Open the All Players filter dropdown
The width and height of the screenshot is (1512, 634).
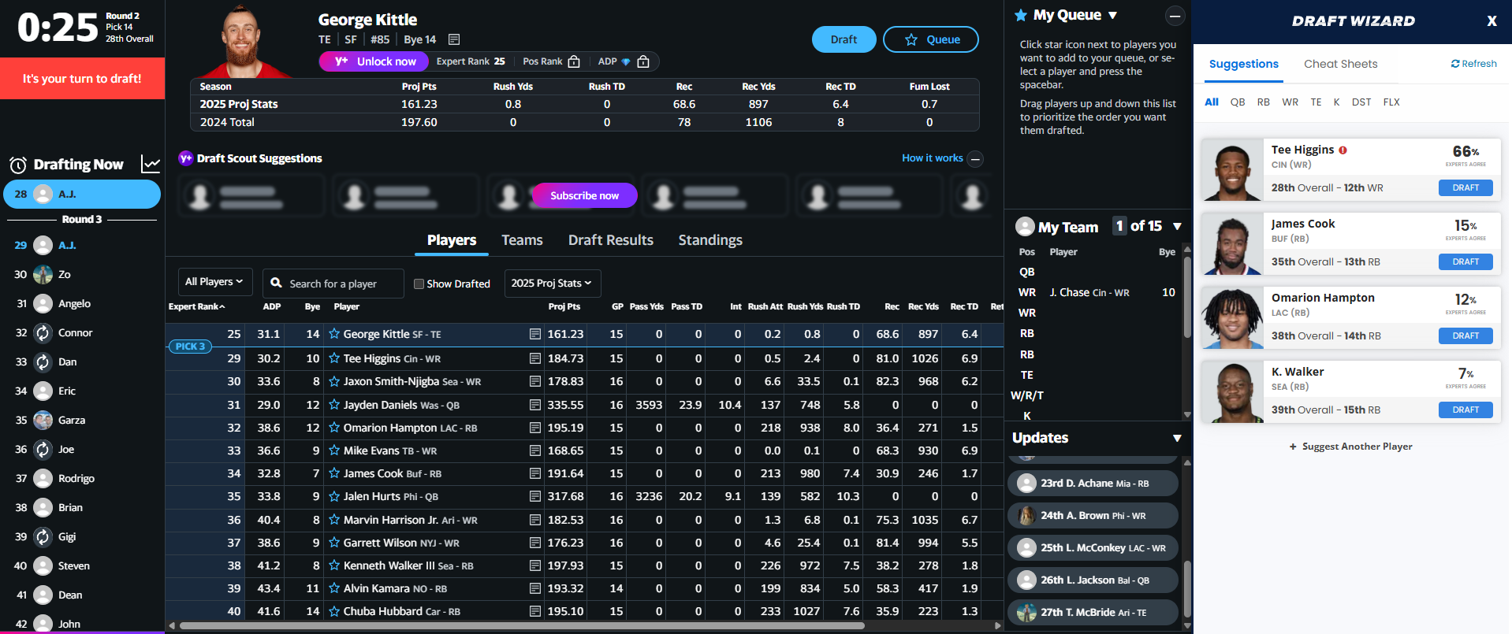(214, 282)
